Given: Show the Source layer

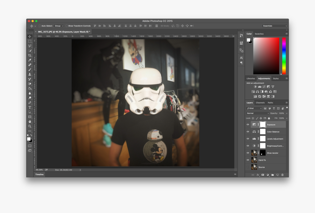Looking at the screenshot, I should tap(248, 167).
